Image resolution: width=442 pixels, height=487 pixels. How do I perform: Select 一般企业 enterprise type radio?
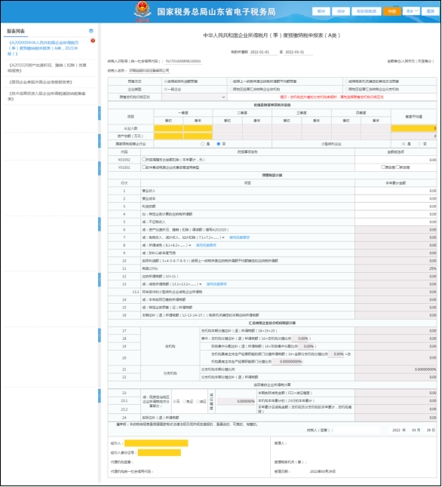(166, 89)
